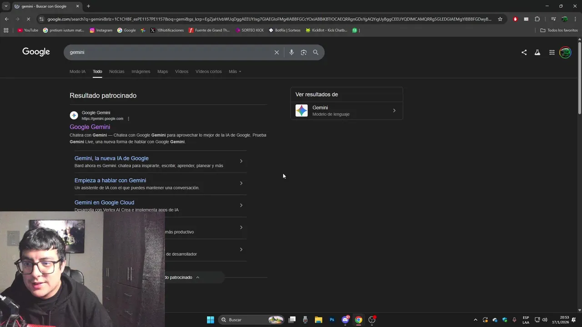The height and width of the screenshot is (327, 582).
Task: Go back with the browser back arrow
Action: point(6,19)
